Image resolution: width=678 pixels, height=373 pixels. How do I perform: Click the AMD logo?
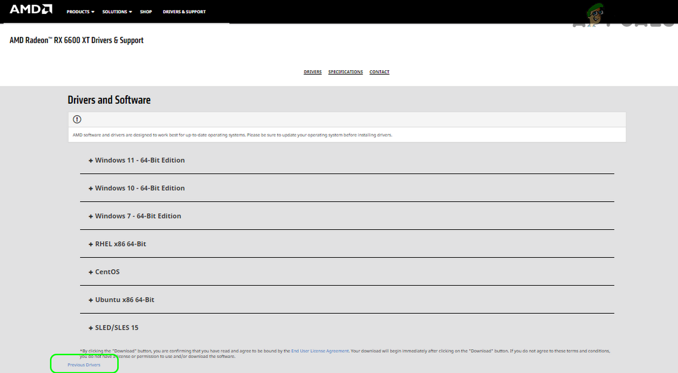point(31,9)
